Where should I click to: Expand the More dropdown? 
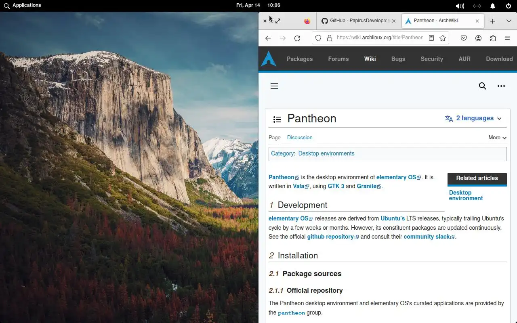tap(497, 138)
